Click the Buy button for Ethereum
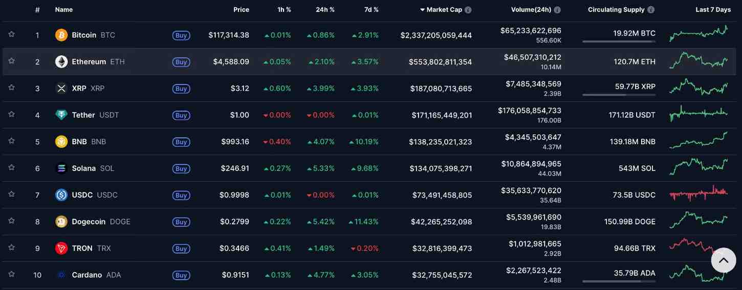The width and height of the screenshot is (742, 290). [181, 62]
